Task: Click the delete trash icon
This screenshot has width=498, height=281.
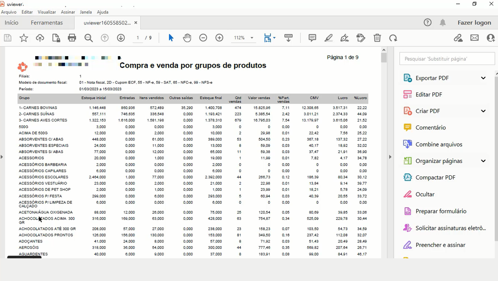Action: tap(377, 38)
